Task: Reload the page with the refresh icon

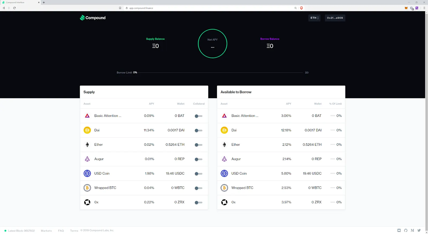Action: (14, 8)
